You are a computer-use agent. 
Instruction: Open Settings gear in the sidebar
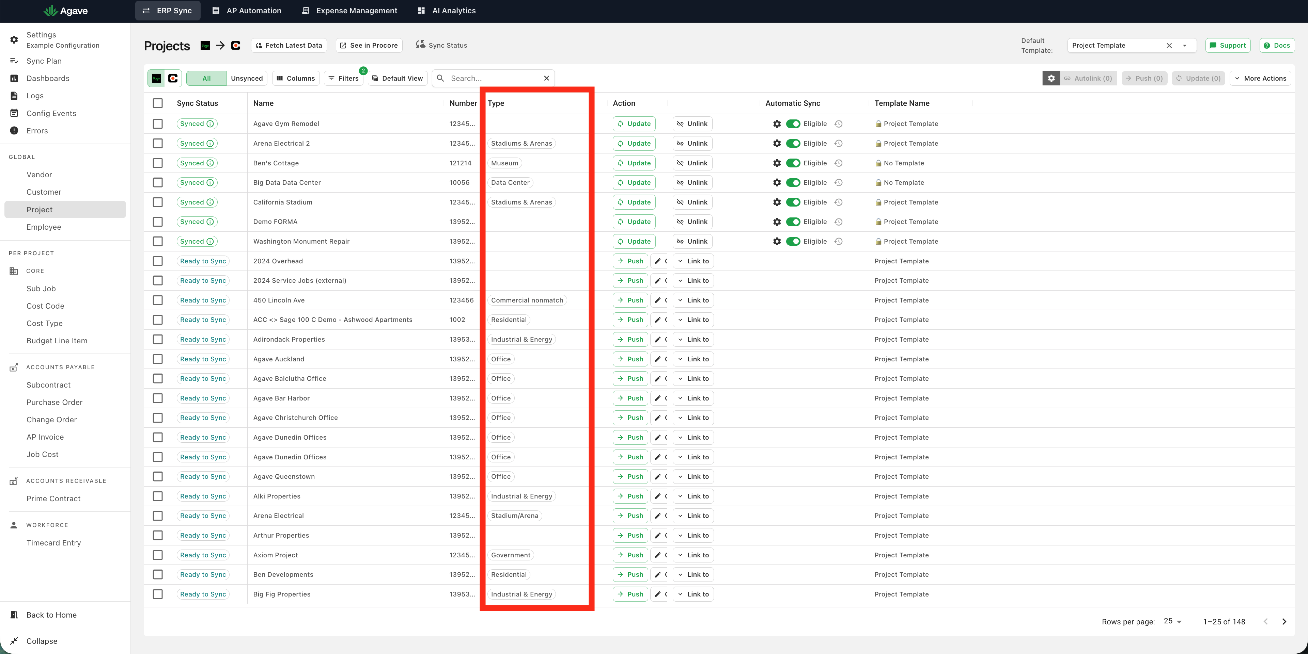[14, 39]
